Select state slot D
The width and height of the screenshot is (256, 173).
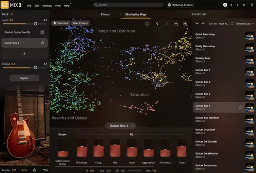click(x=244, y=5)
